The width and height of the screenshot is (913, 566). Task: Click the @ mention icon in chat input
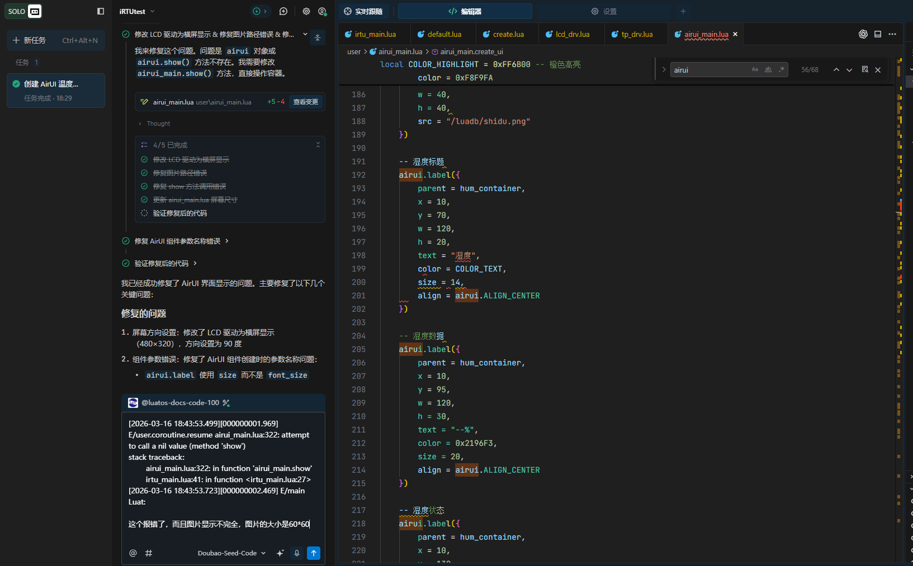133,553
